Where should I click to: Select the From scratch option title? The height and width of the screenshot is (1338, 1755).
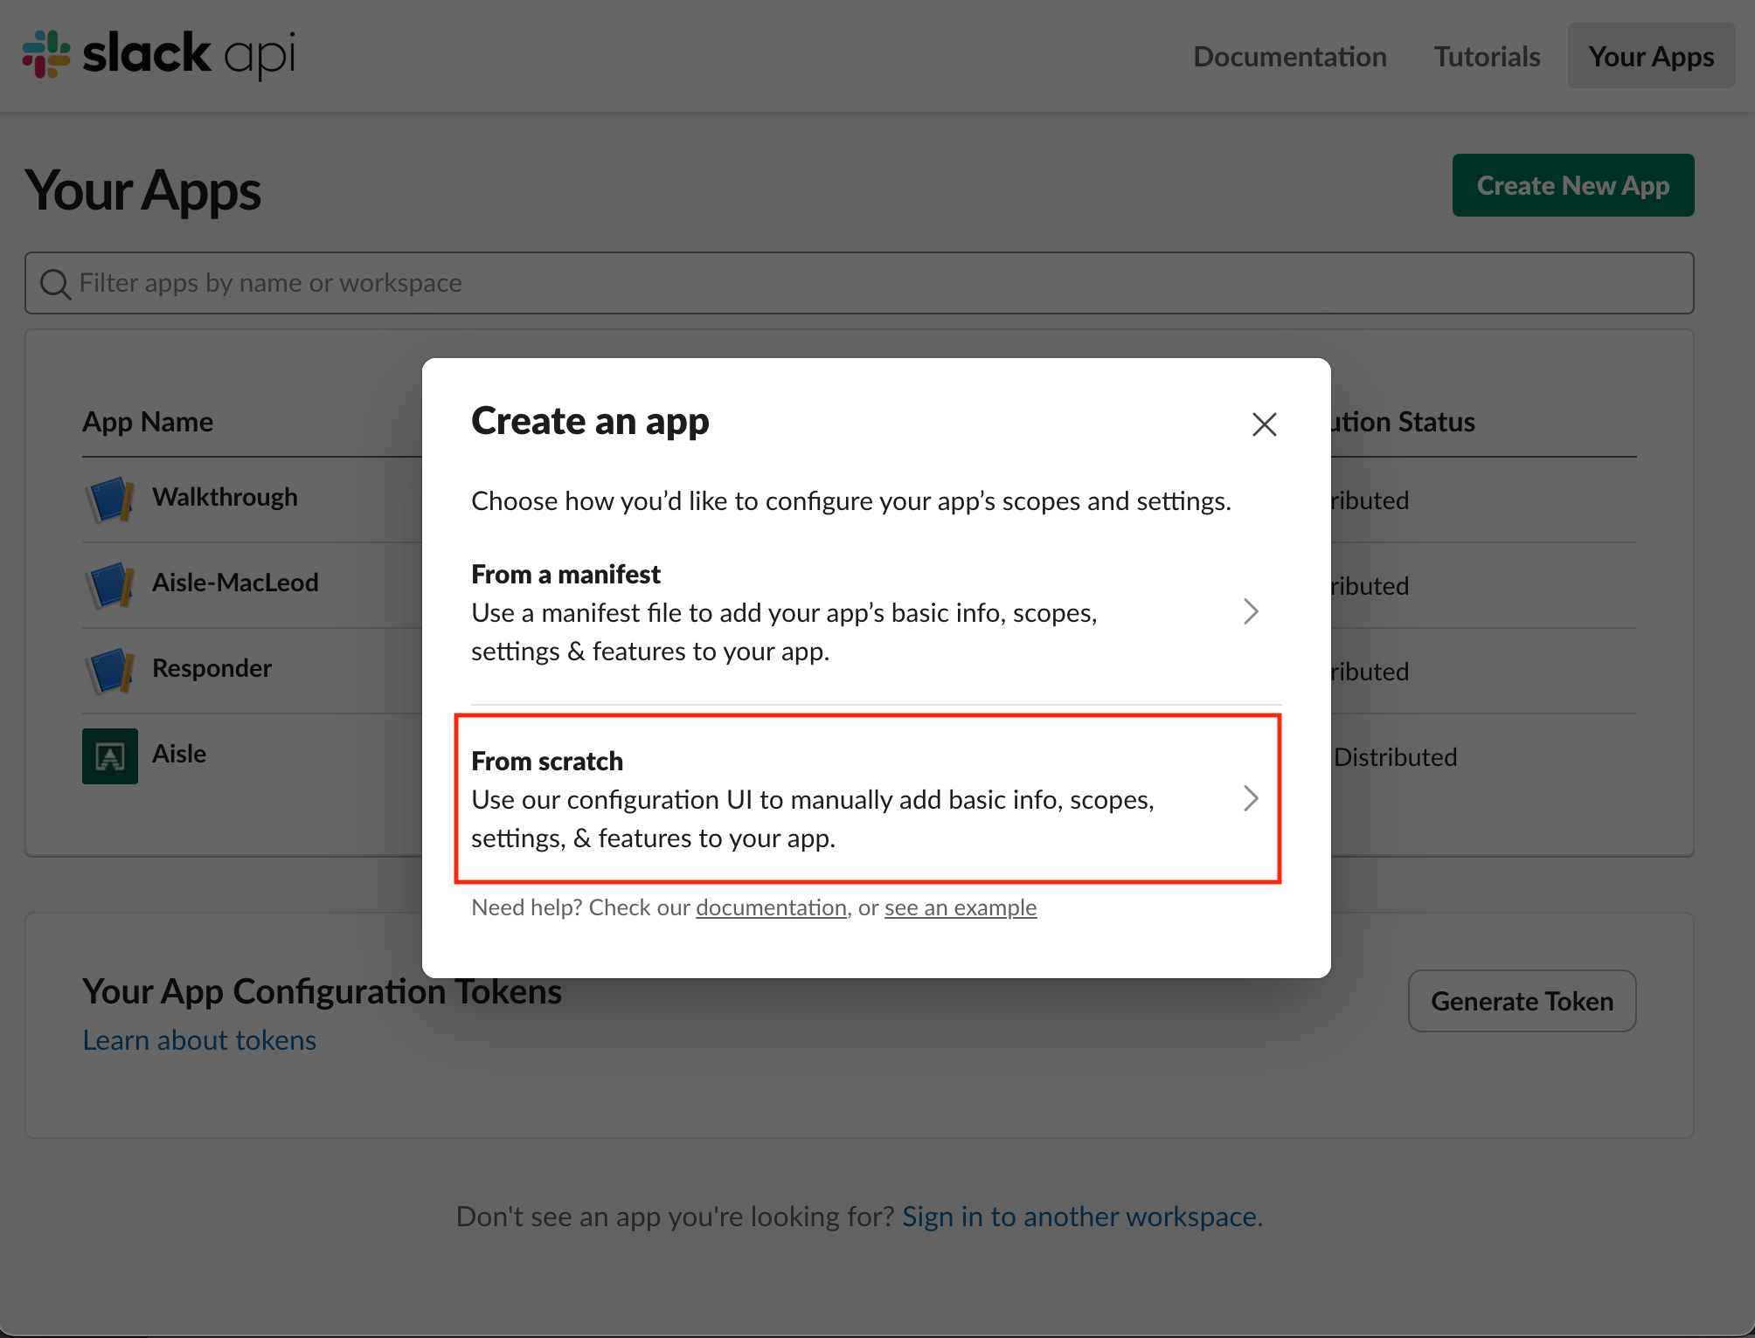[x=547, y=761]
